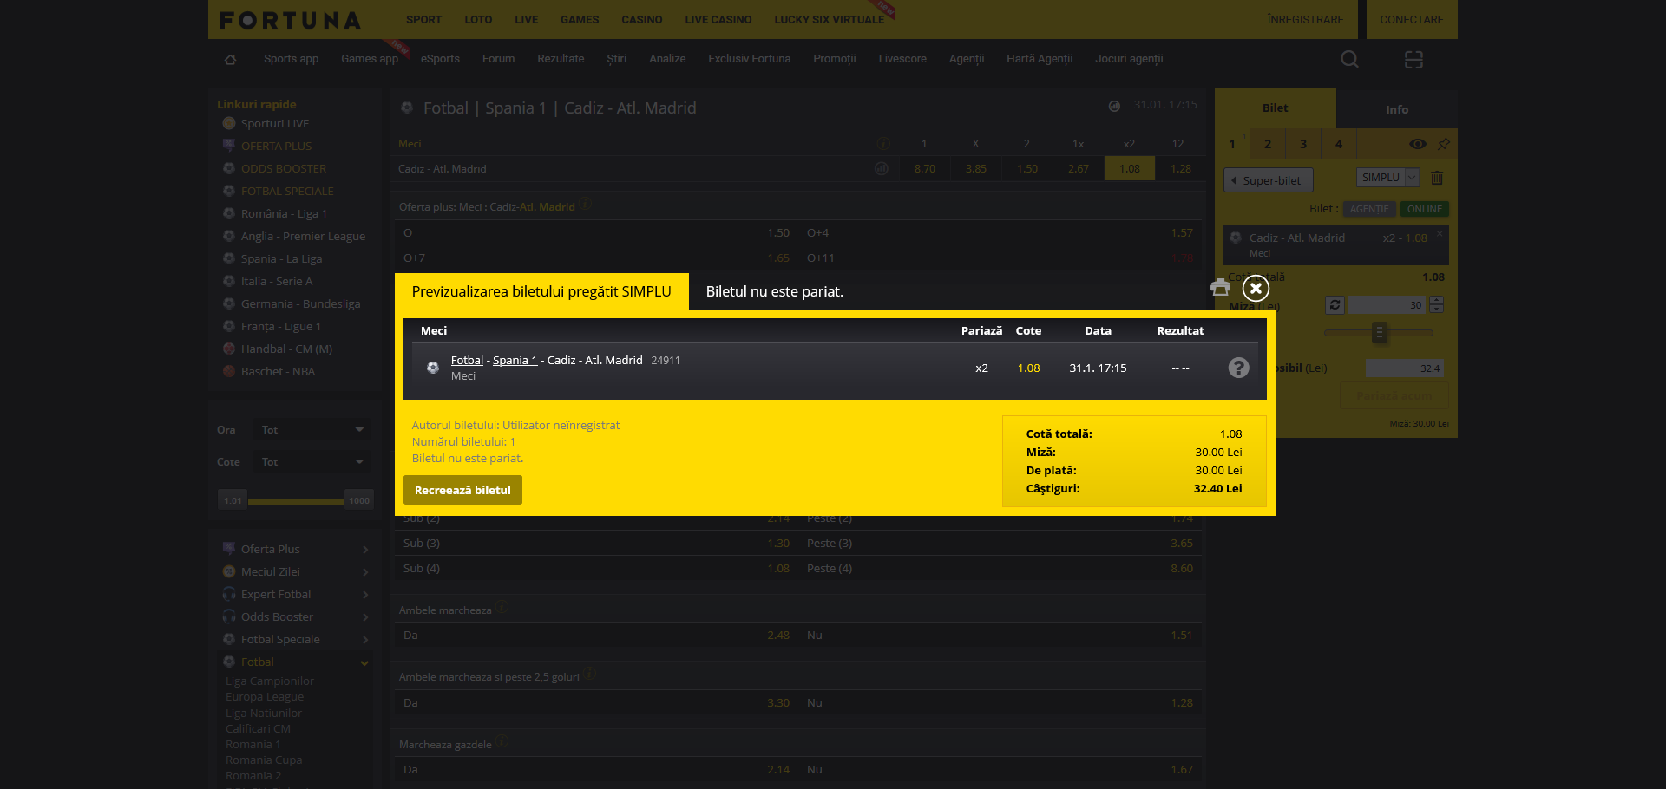Select betslip number 4

1339,144
